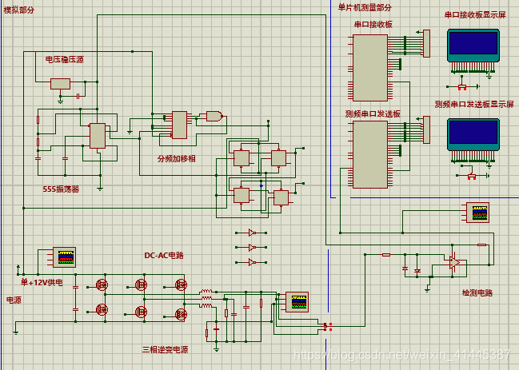Select the 单片机测量部分 label

tap(365, 7)
